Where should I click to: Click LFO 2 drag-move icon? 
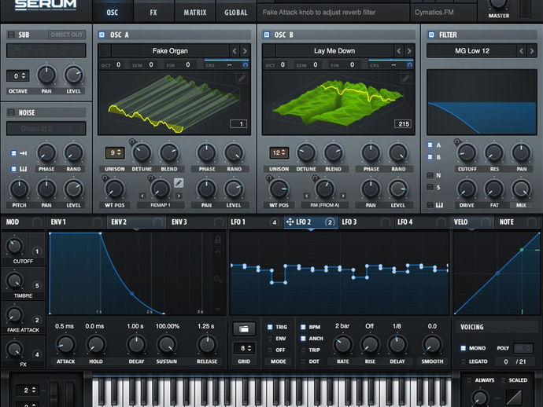coord(290,222)
